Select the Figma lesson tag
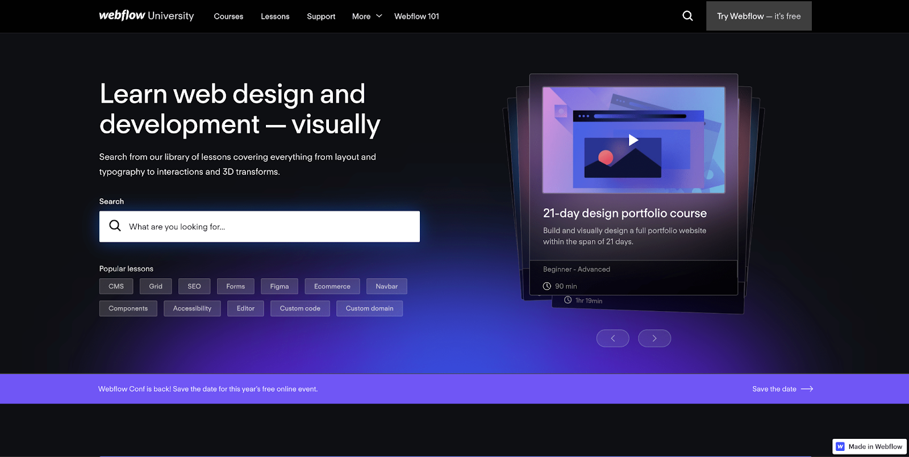Screen dimensions: 909x457 click(280, 286)
